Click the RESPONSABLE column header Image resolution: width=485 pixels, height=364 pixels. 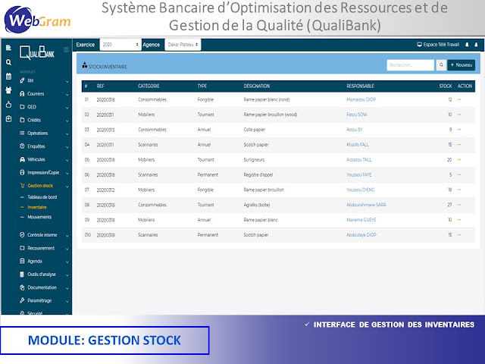coord(361,86)
